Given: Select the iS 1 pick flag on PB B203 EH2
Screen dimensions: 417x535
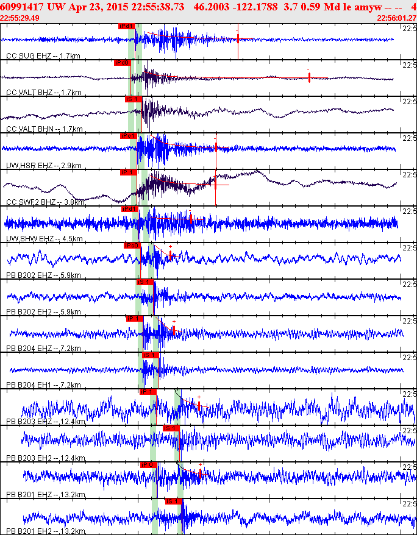Looking at the screenshot, I should point(171,428).
